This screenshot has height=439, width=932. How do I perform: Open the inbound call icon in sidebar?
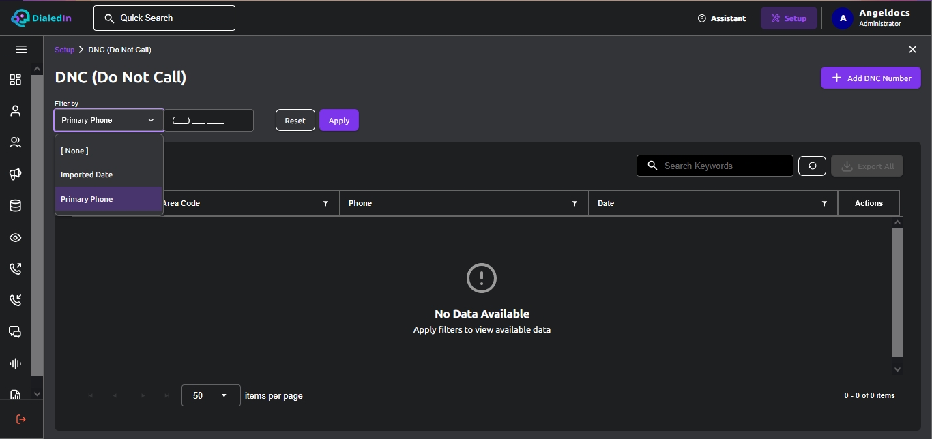[x=15, y=300]
